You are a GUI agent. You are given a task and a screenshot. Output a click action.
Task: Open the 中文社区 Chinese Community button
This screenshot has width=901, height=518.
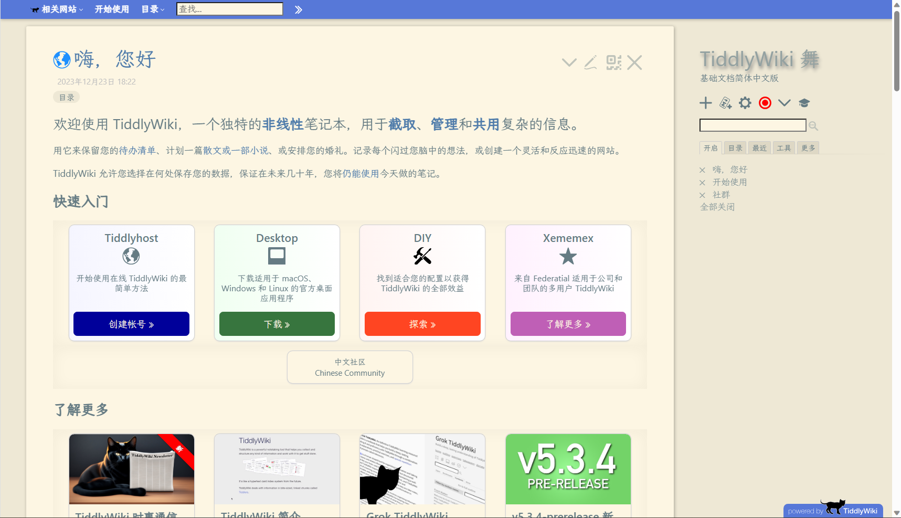[350, 367]
